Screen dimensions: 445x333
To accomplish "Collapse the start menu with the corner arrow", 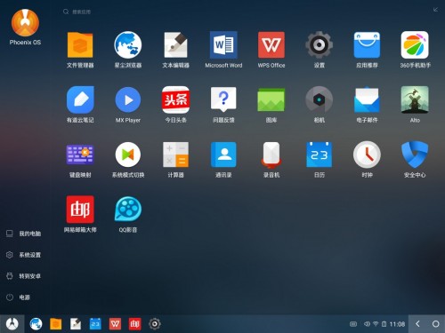I will (x=435, y=10).
